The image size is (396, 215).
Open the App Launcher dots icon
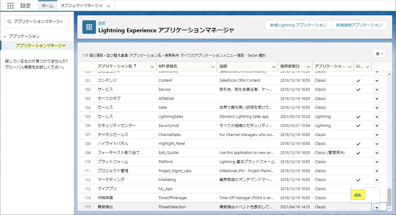tap(10, 6)
